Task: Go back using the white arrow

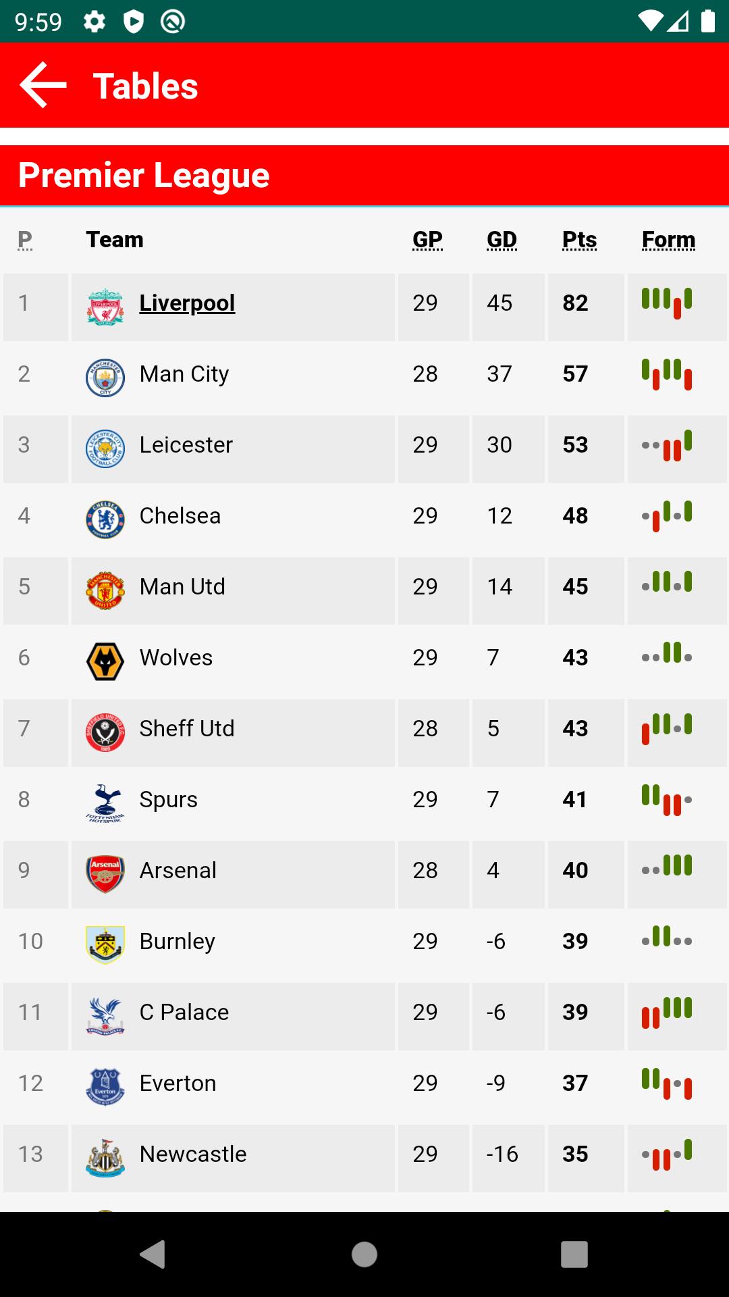Action: [43, 85]
